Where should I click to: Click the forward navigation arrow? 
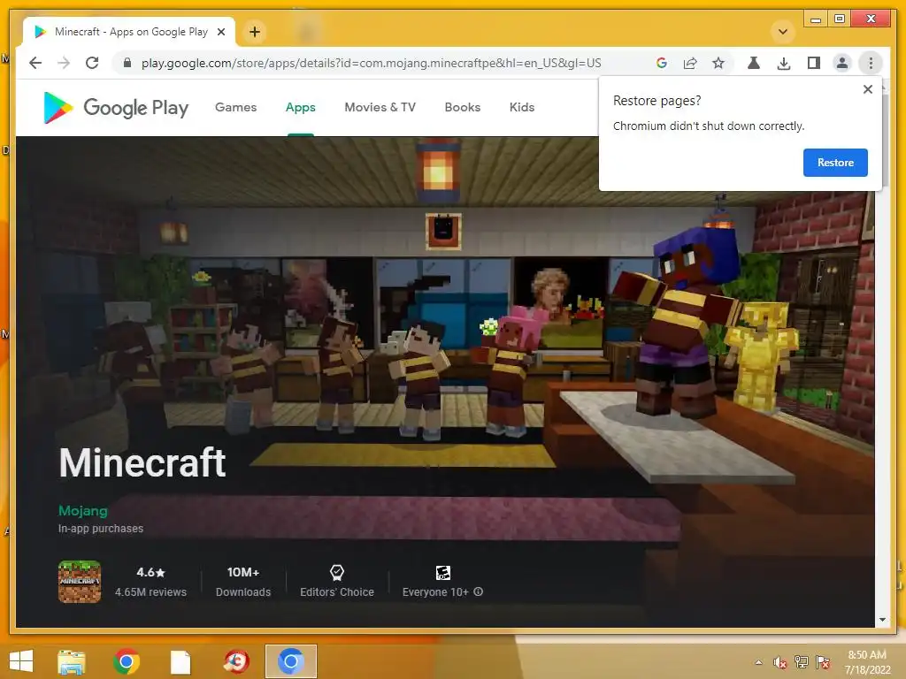tap(64, 63)
